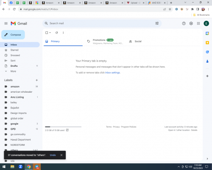212x170 pixels.
Task: Open the Snoozed folder
Action: tap(20, 55)
